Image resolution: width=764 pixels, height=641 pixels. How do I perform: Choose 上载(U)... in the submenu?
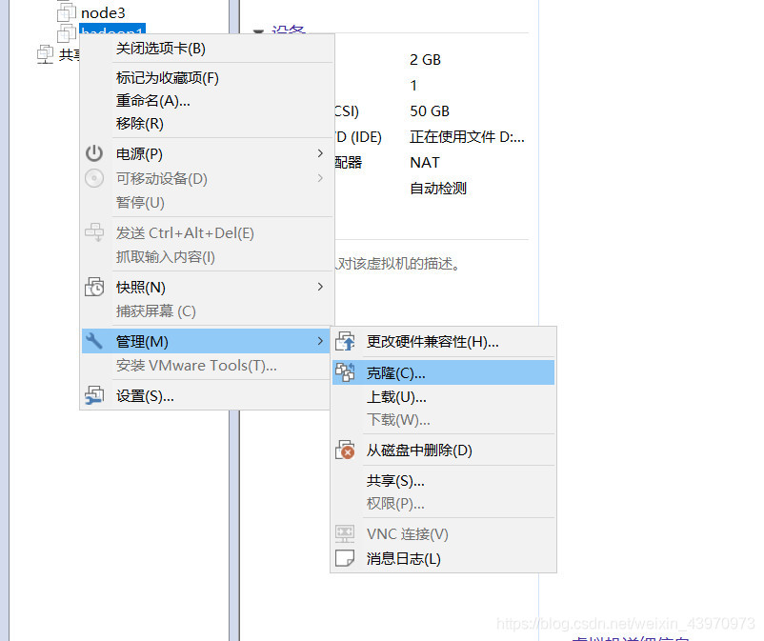443,397
